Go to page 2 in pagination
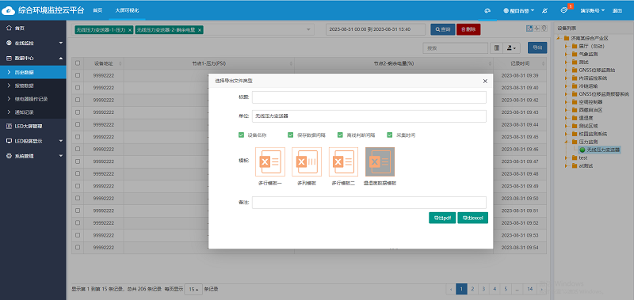The image size is (634, 300). (x=472, y=289)
